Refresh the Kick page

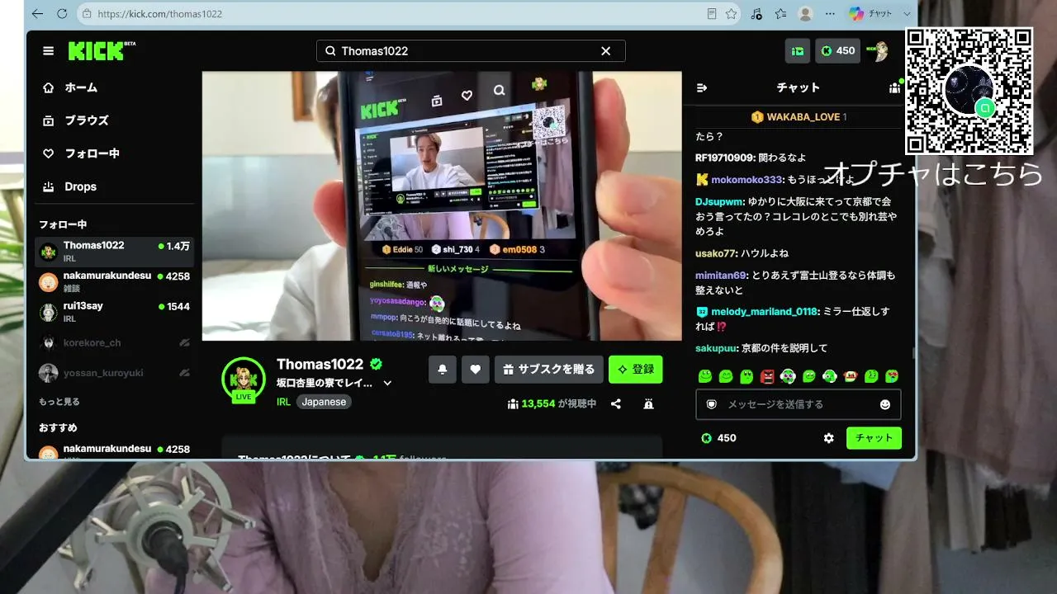62,14
